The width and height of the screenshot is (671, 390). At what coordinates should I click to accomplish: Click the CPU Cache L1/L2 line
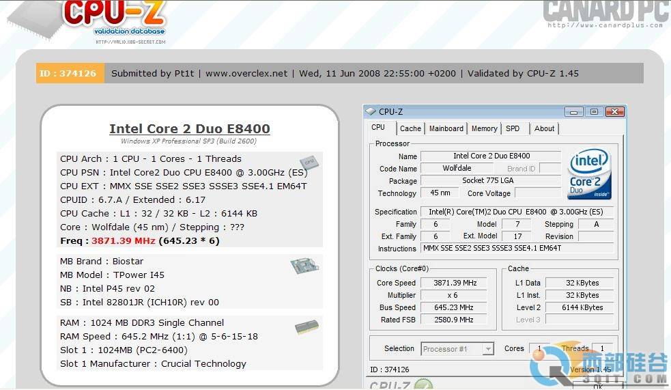158,213
